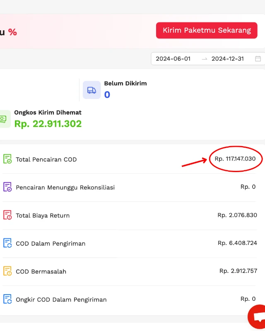Open the calendar icon in date range
The width and height of the screenshot is (265, 331).
[x=258, y=59]
